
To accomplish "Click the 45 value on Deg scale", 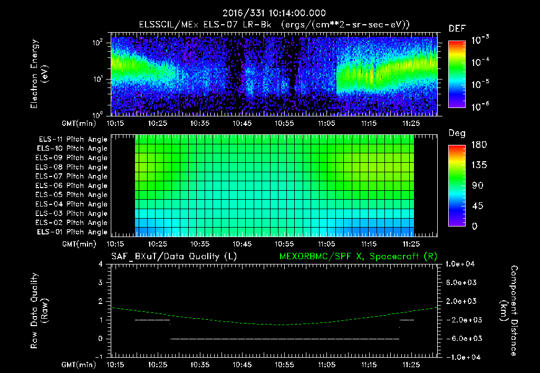I will [477, 206].
